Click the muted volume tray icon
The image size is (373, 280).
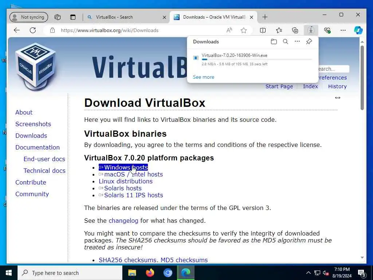point(326,273)
